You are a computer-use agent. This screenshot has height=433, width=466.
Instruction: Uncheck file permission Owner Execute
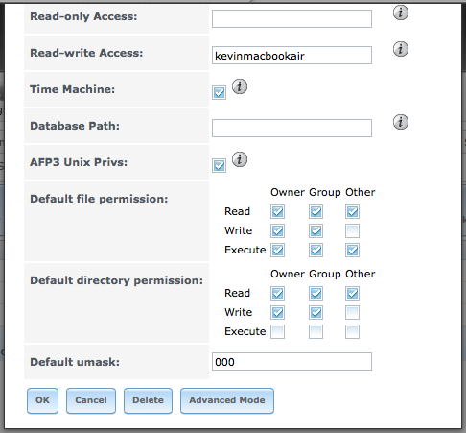(277, 250)
